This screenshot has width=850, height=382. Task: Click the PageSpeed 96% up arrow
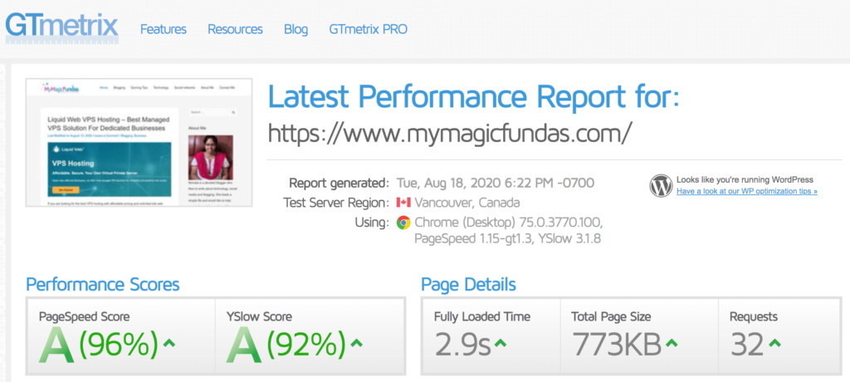coord(169,343)
